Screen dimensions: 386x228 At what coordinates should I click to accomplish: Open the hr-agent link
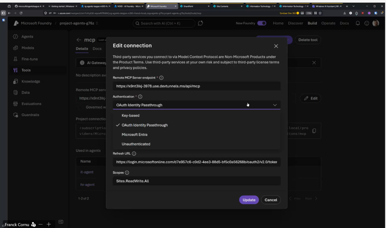[x=87, y=185]
